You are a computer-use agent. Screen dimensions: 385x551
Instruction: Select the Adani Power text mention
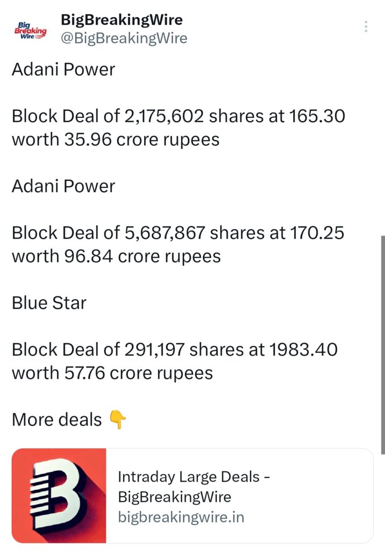point(63,69)
